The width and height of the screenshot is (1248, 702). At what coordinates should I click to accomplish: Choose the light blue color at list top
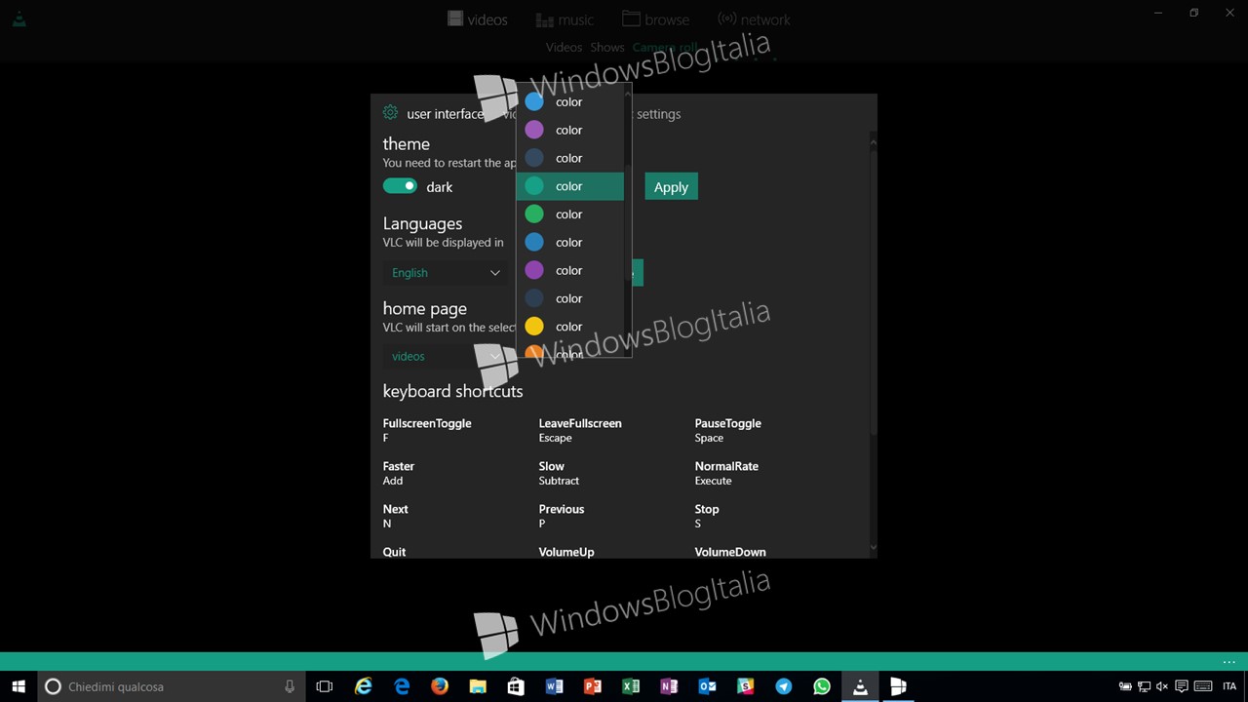[569, 101]
